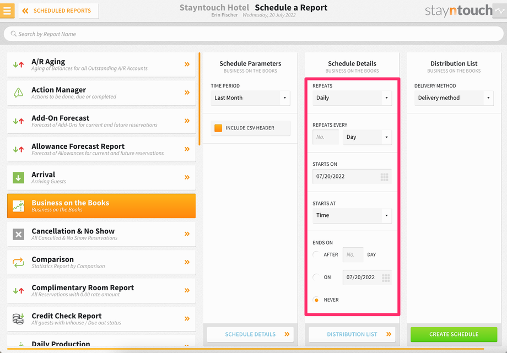Image resolution: width=507 pixels, height=353 pixels.
Task: Open the Repeats Every Day unit dropdown
Action: pyautogui.click(x=368, y=137)
